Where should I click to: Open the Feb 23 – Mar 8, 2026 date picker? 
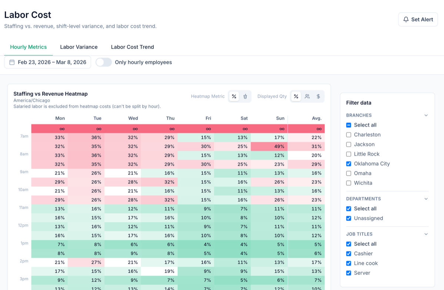pyautogui.click(x=48, y=62)
